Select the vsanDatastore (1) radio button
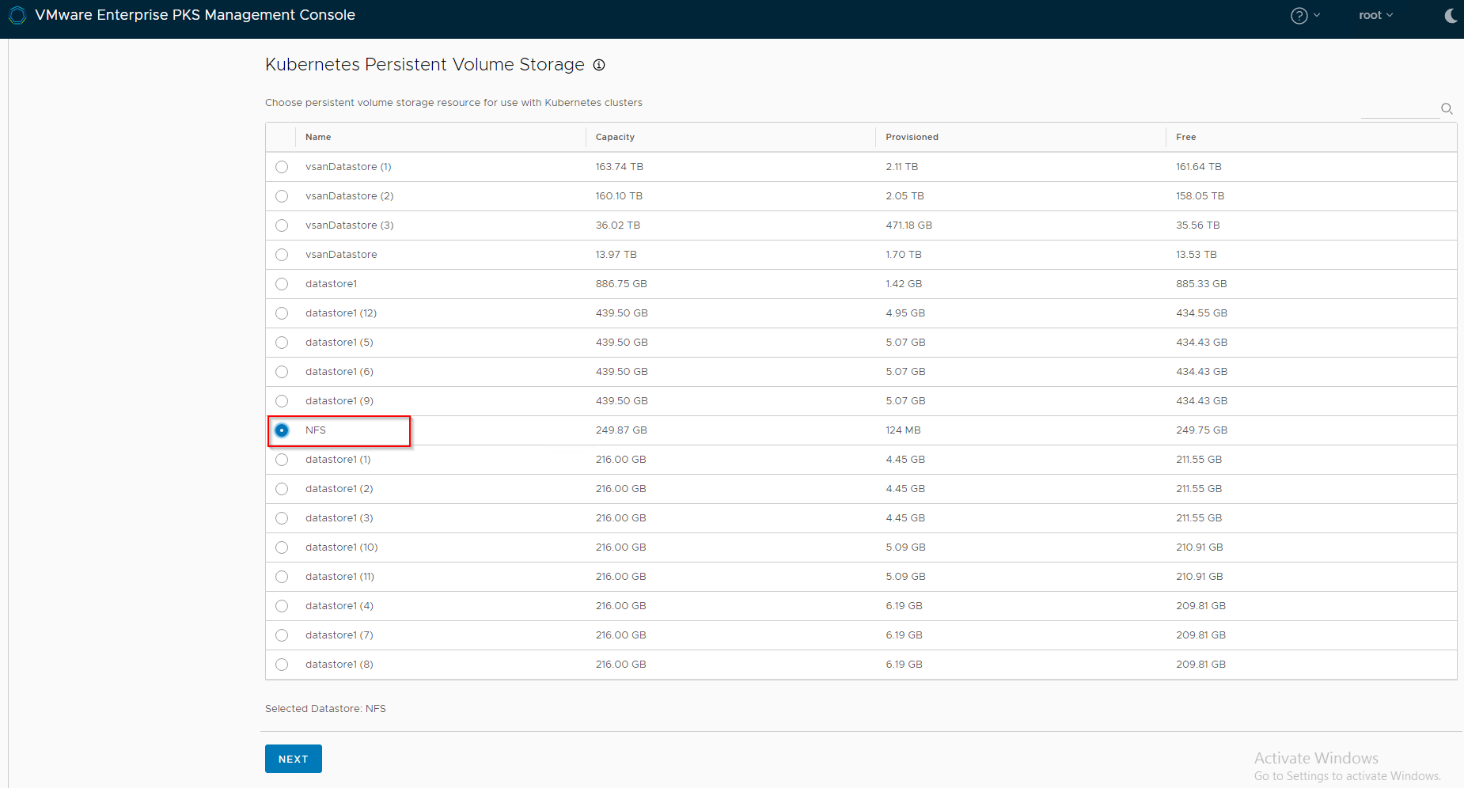 [x=282, y=167]
